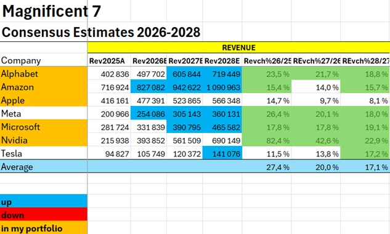Select the Alphabet company name cell
The image size is (390, 234).
[x=44, y=74]
